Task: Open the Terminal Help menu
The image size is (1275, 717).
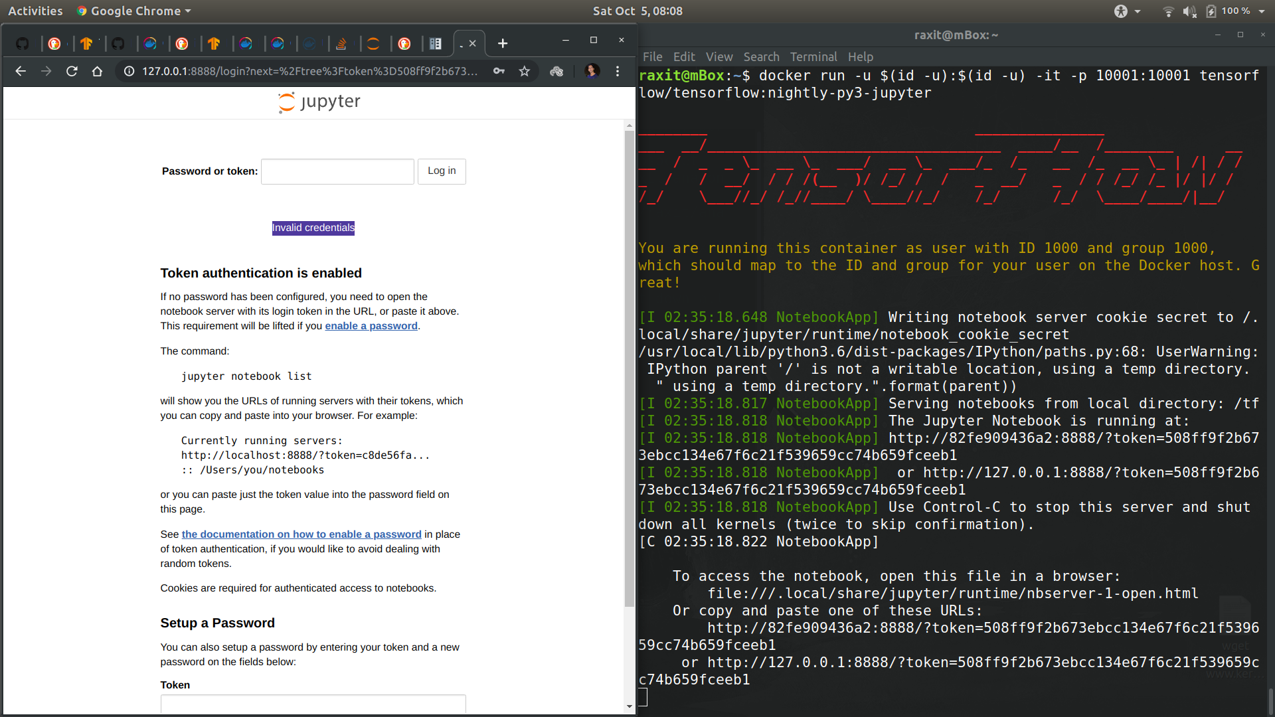Action: (x=860, y=57)
